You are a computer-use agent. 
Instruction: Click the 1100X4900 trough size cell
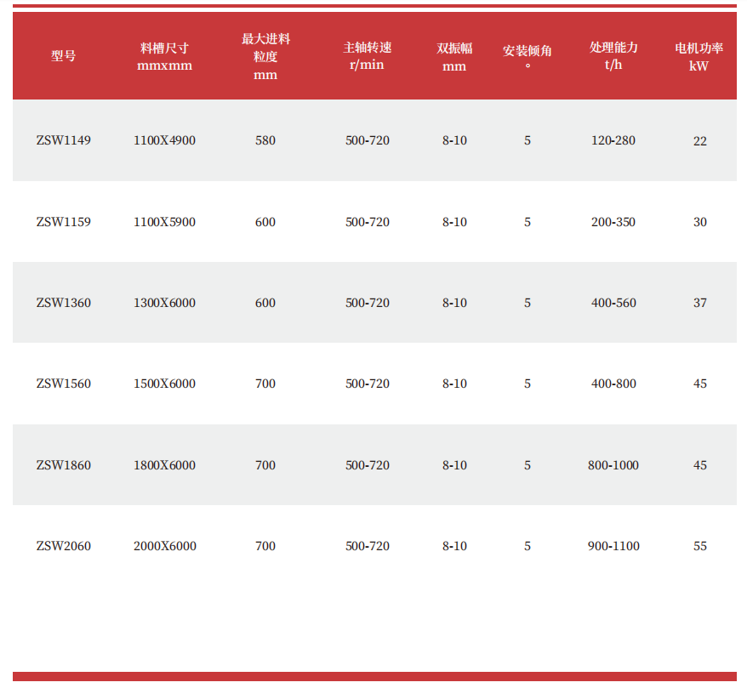[x=164, y=140]
